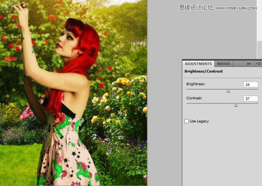Click the Brightness value field

click(x=251, y=84)
